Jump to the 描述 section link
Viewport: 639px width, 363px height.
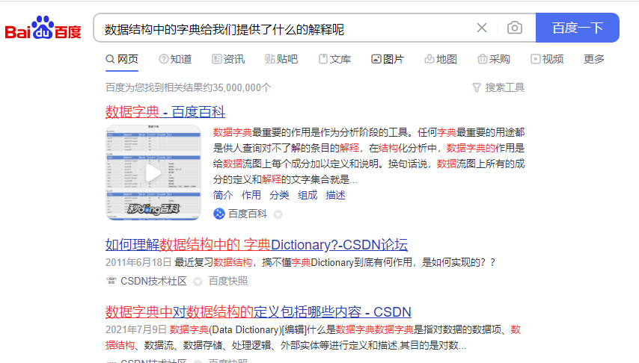pyautogui.click(x=335, y=196)
